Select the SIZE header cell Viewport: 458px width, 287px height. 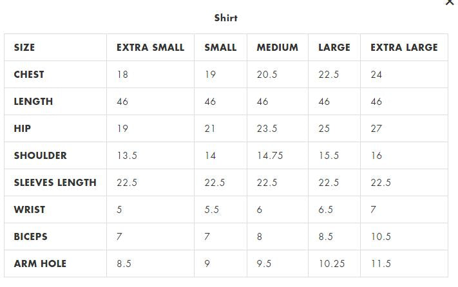pos(24,47)
